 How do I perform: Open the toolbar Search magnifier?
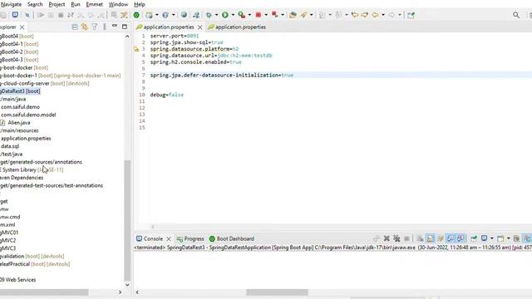(516, 15)
